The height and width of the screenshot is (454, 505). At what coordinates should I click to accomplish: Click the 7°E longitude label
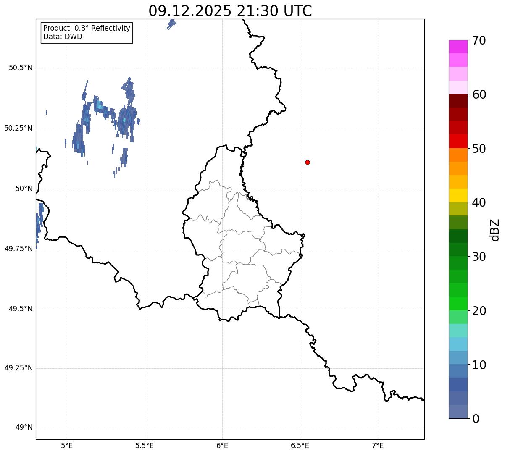tap(378, 446)
